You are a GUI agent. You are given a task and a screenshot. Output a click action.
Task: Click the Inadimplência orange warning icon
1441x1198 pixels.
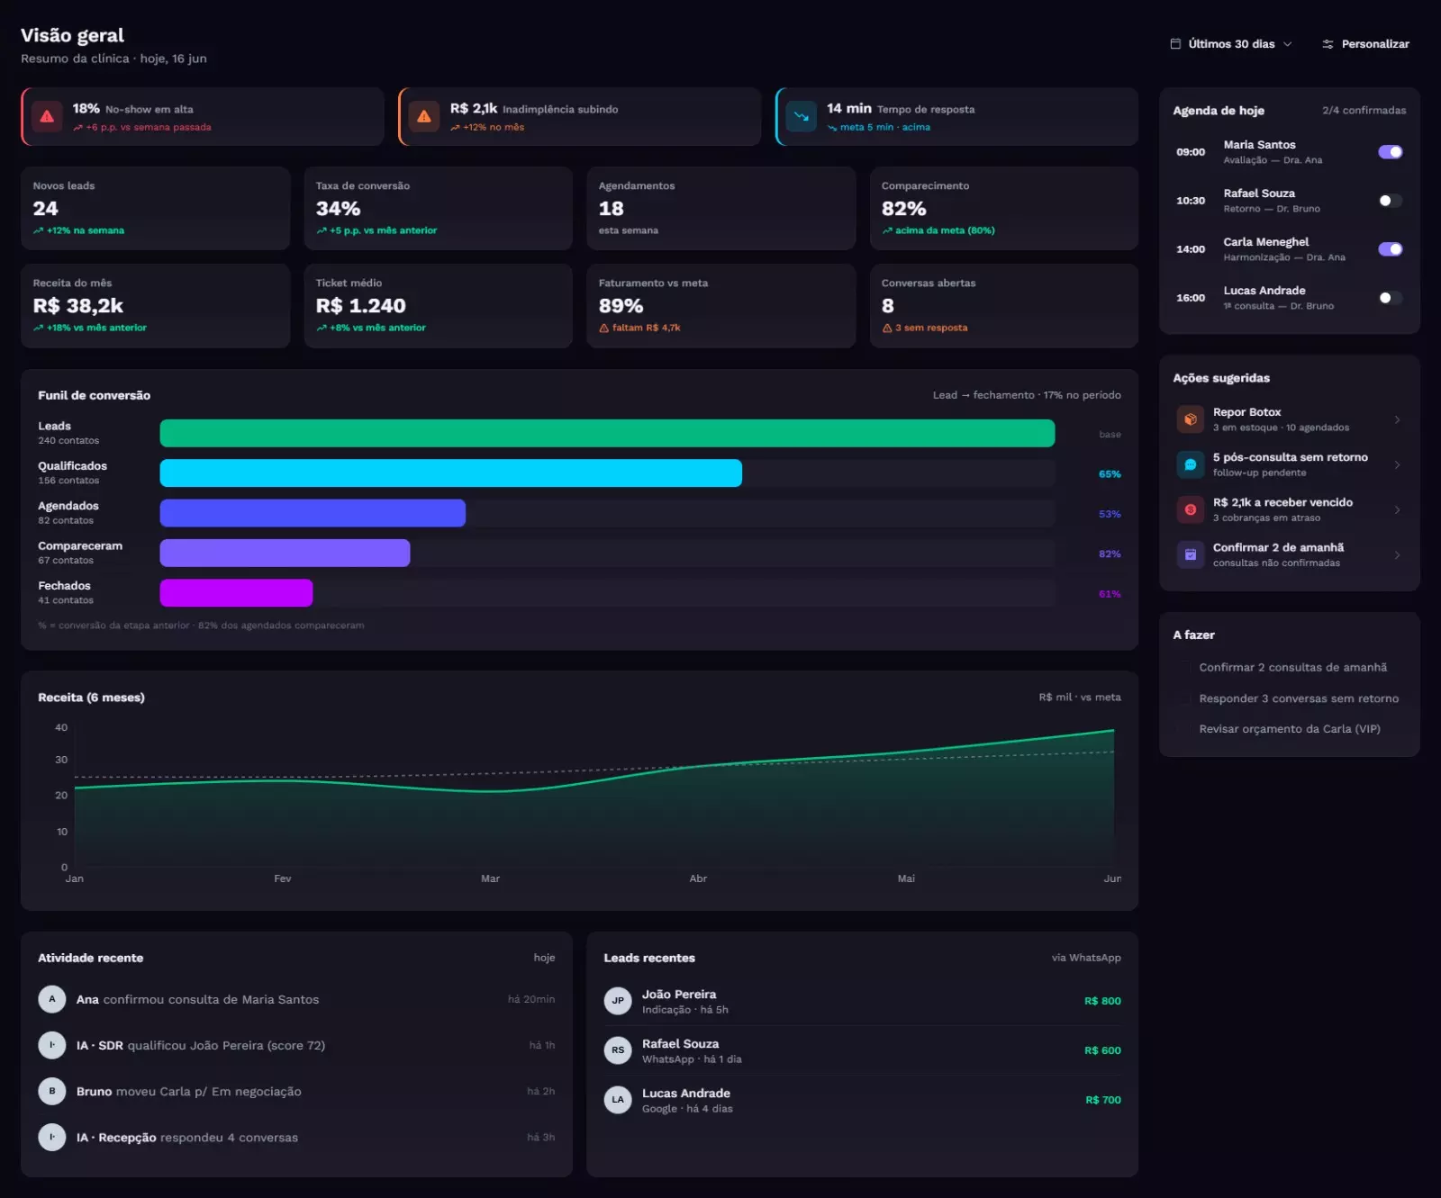[424, 117]
